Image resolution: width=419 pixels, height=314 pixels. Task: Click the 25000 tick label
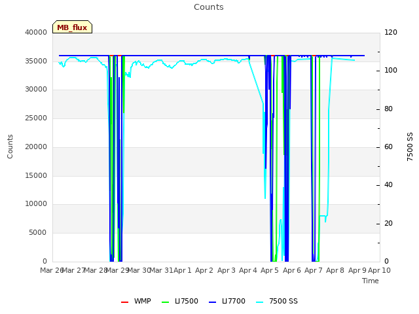[x=36, y=118]
